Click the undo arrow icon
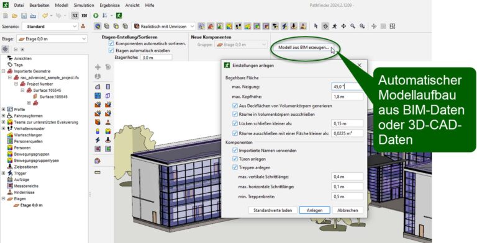477x243 pixels. (x=45, y=15)
